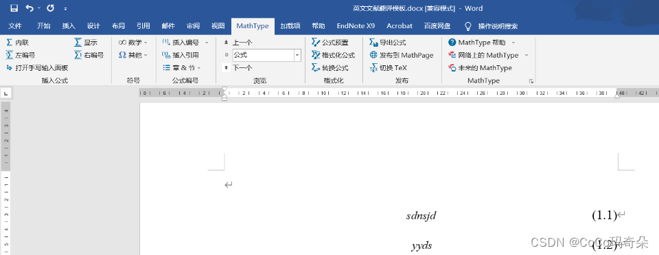
Task: Click the lightbulb 操作说明搜索 box
Action: click(492, 26)
